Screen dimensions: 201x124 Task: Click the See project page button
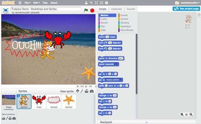[186, 9]
